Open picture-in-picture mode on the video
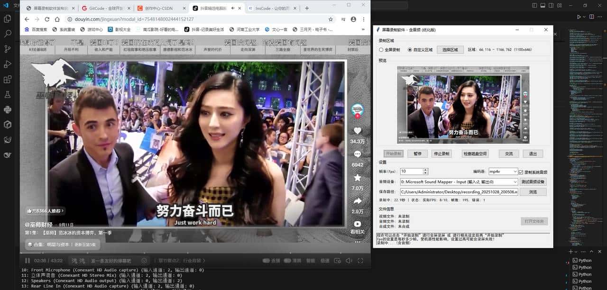Image resolution: width=607 pixels, height=290 pixels. tap(337, 260)
